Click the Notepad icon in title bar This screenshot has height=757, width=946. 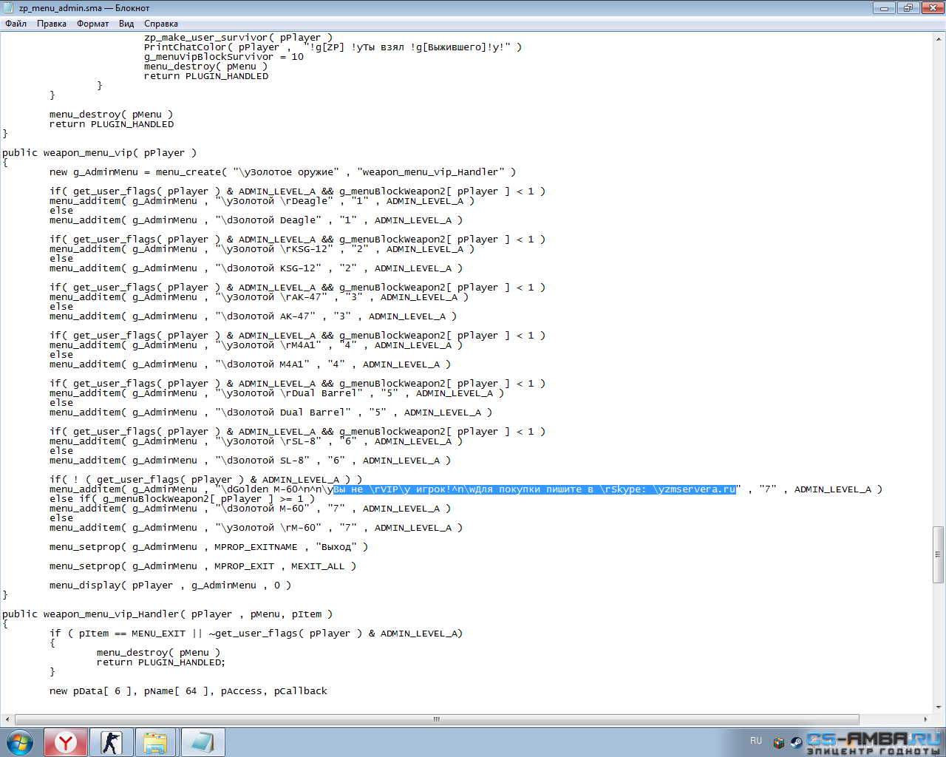coord(9,8)
